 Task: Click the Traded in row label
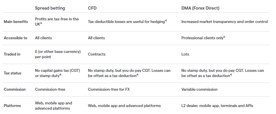pyautogui.click(x=12, y=54)
